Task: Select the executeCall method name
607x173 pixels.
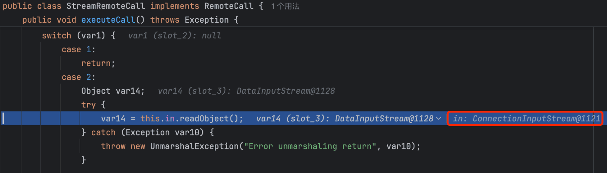Action: 108,20
